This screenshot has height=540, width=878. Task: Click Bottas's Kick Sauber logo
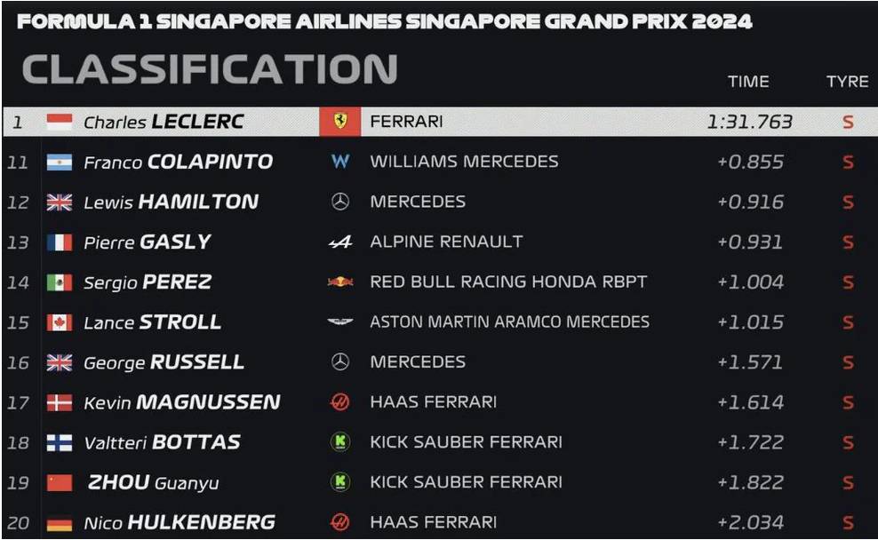tap(339, 442)
